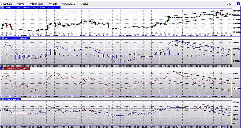Screen dimensions: 241x128
Task: Click the 22 Jul date label in MACD panel
Action: pos(114,66)
